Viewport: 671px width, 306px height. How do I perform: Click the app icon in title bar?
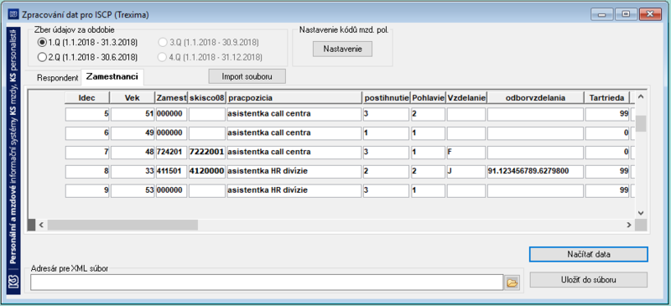pos(13,14)
